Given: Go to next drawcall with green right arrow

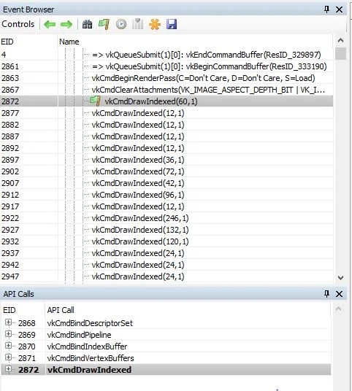Looking at the screenshot, I should [x=66, y=25].
